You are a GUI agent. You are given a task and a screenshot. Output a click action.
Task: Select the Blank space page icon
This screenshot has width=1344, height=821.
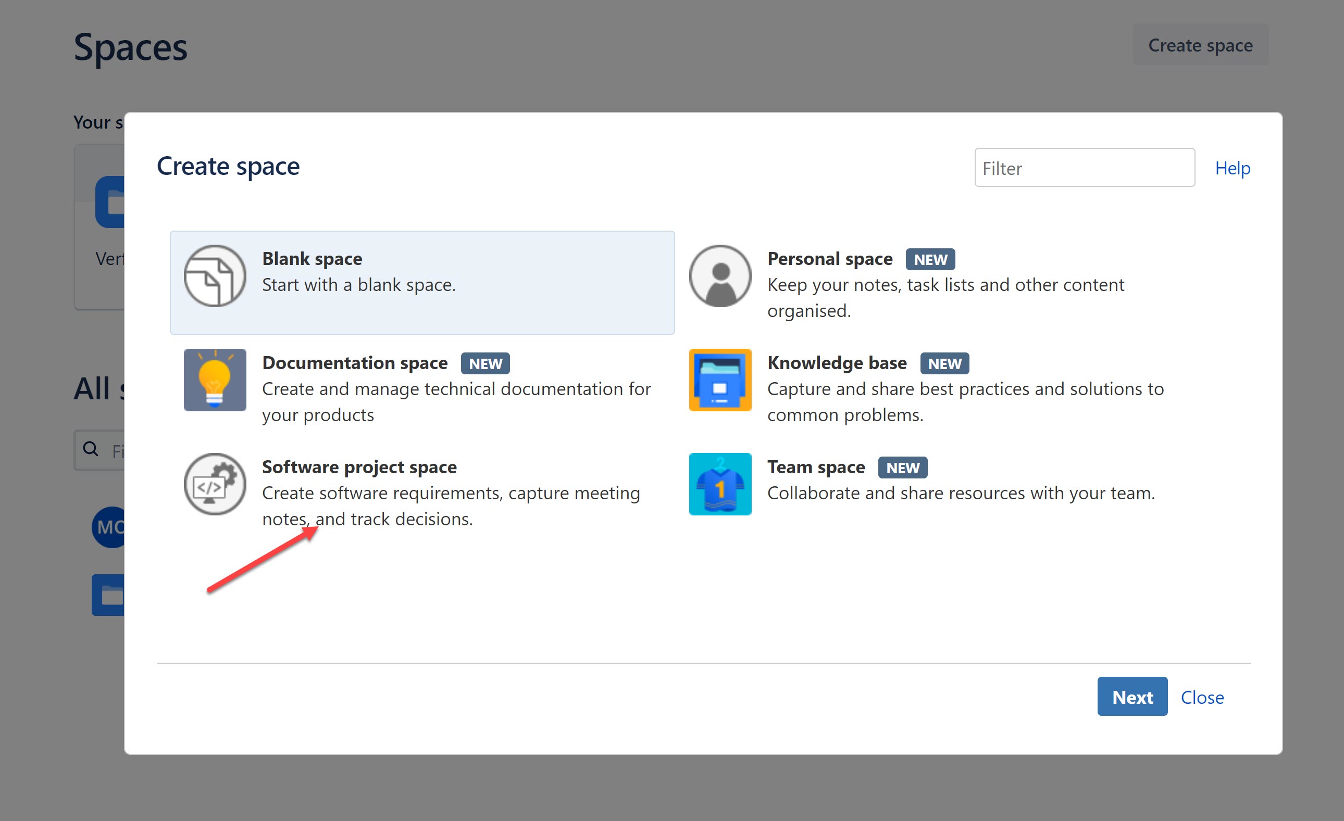pyautogui.click(x=215, y=276)
